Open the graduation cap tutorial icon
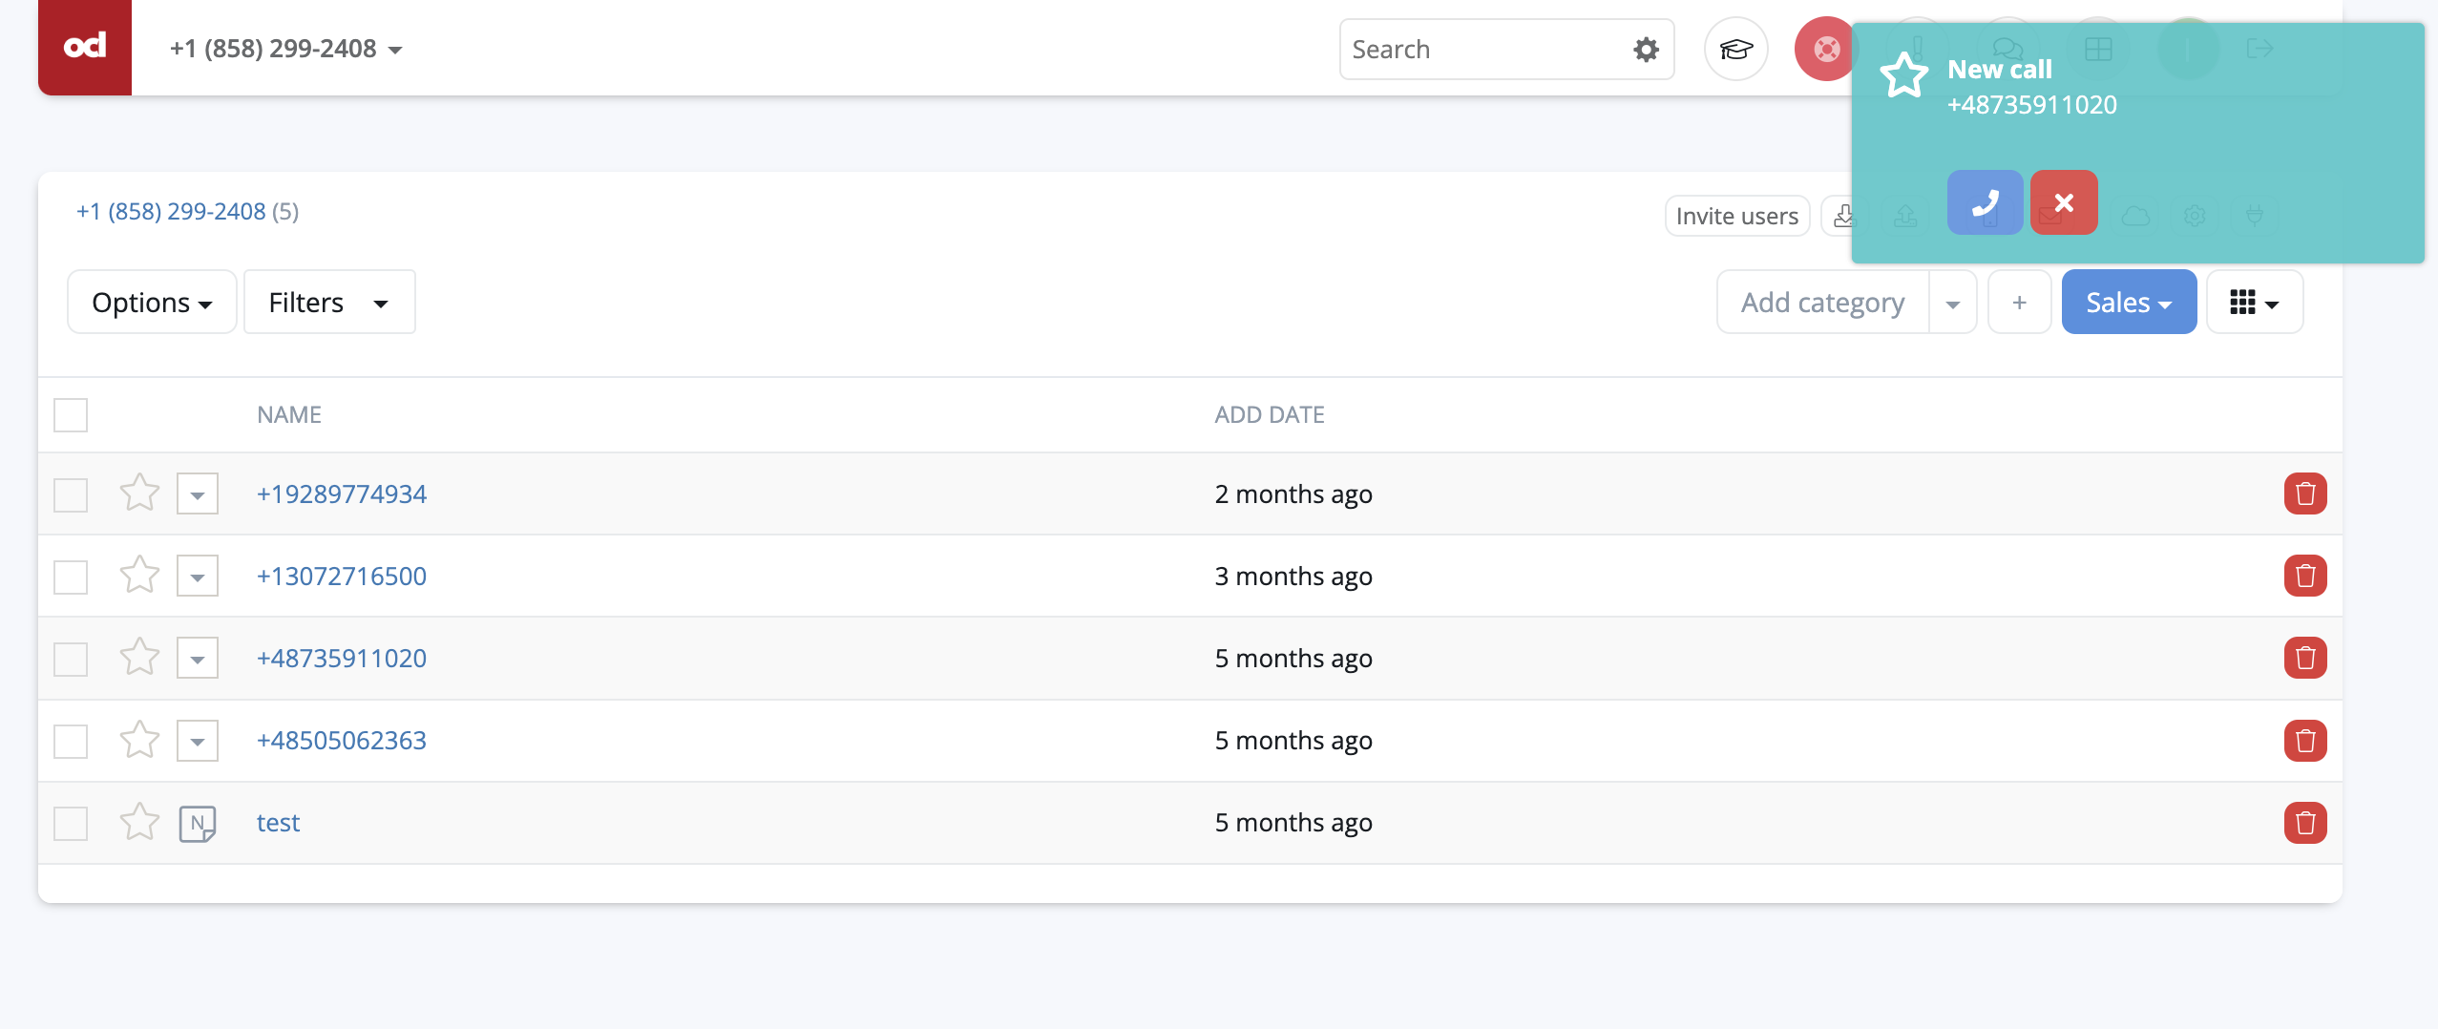The width and height of the screenshot is (2438, 1029). coord(1735,50)
